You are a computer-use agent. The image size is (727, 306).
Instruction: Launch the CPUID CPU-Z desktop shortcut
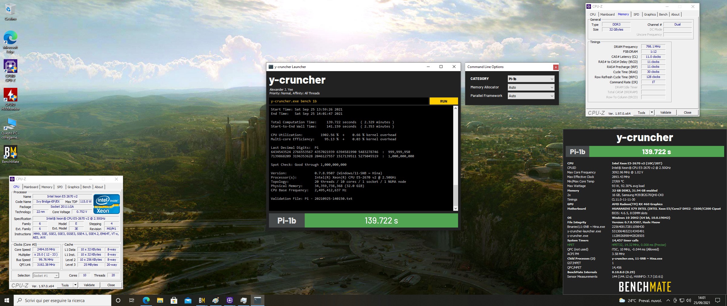tap(10, 70)
